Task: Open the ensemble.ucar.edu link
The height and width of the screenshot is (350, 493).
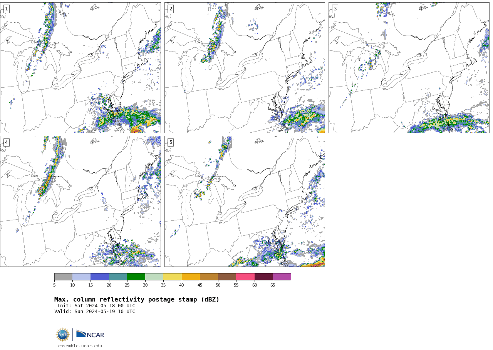Action: (x=80, y=346)
